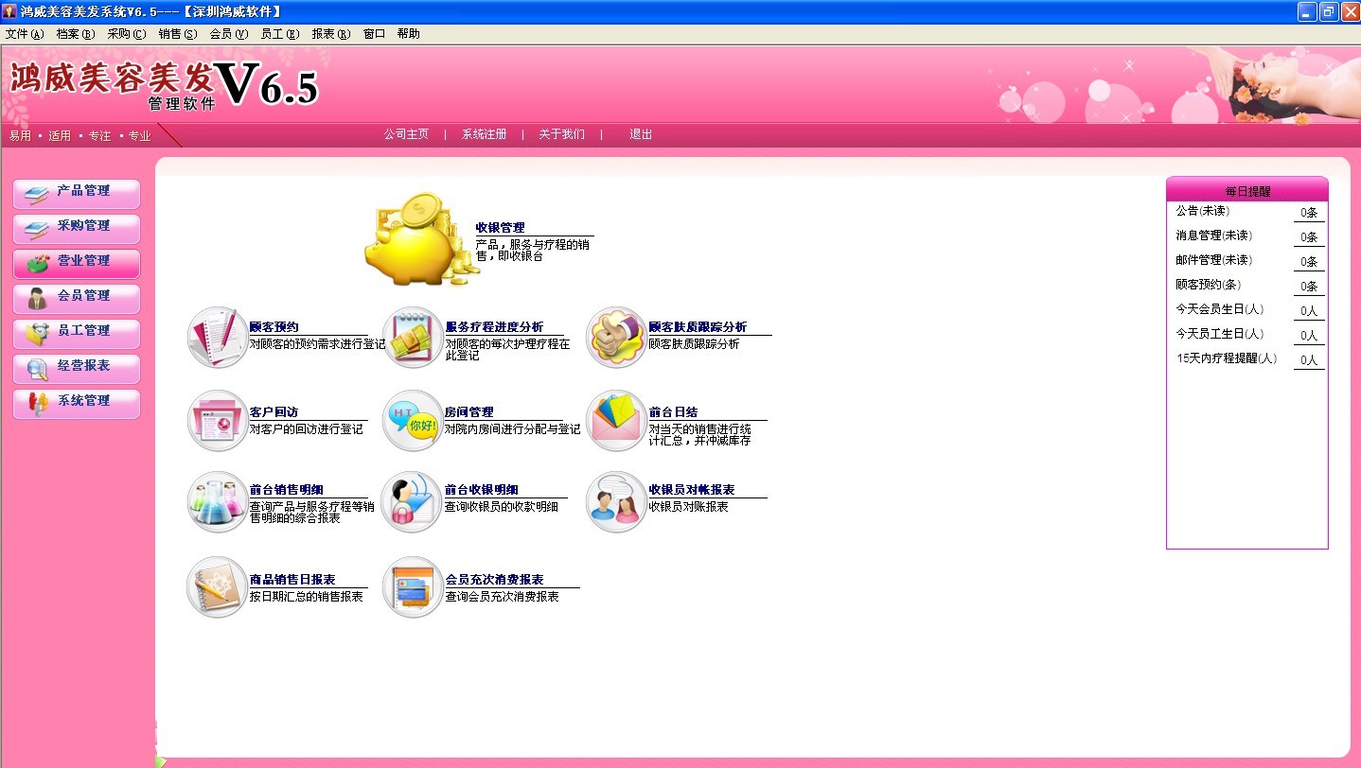The height and width of the screenshot is (768, 1361).
Task: Click the 系统注册 link
Action: 484,135
